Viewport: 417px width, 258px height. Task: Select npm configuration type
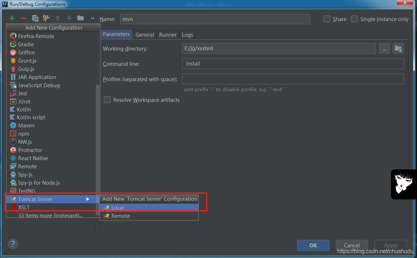(x=51, y=134)
